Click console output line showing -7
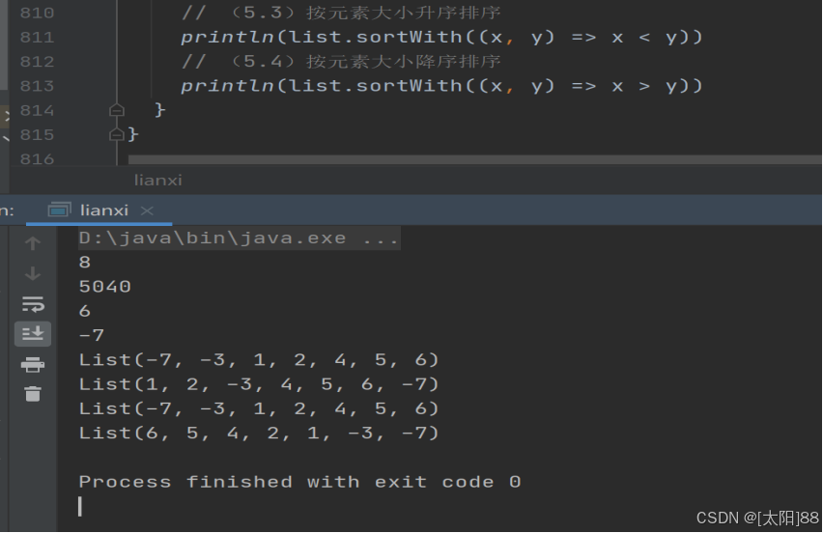The width and height of the screenshot is (823, 533). coord(92,335)
